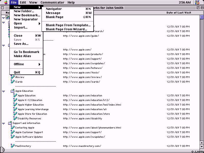The height and width of the screenshot is (153, 204).
Task: Open the View menu
Action: tap(33, 2)
